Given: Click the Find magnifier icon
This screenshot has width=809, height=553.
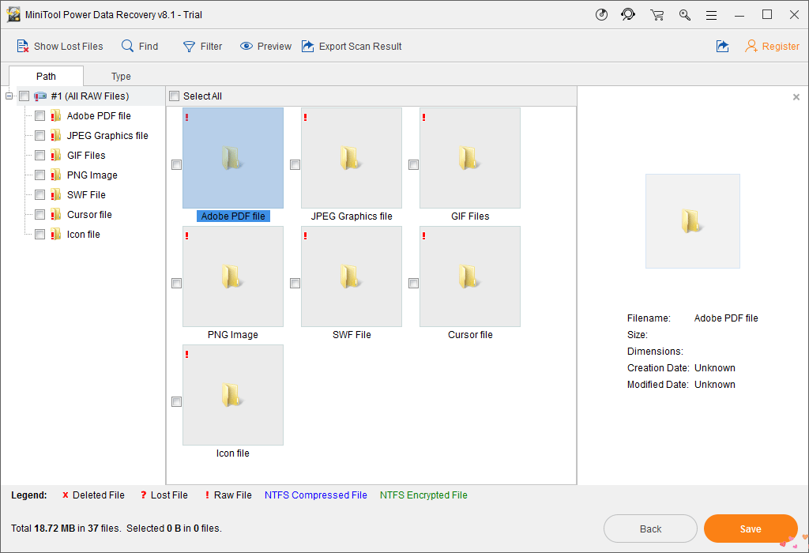Looking at the screenshot, I should click(127, 46).
